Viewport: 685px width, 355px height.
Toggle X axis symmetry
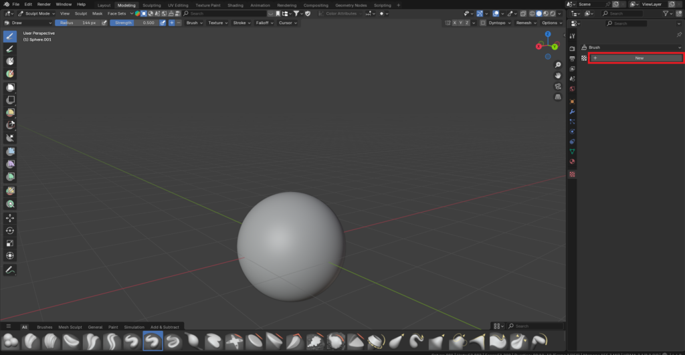pyautogui.click(x=455, y=23)
